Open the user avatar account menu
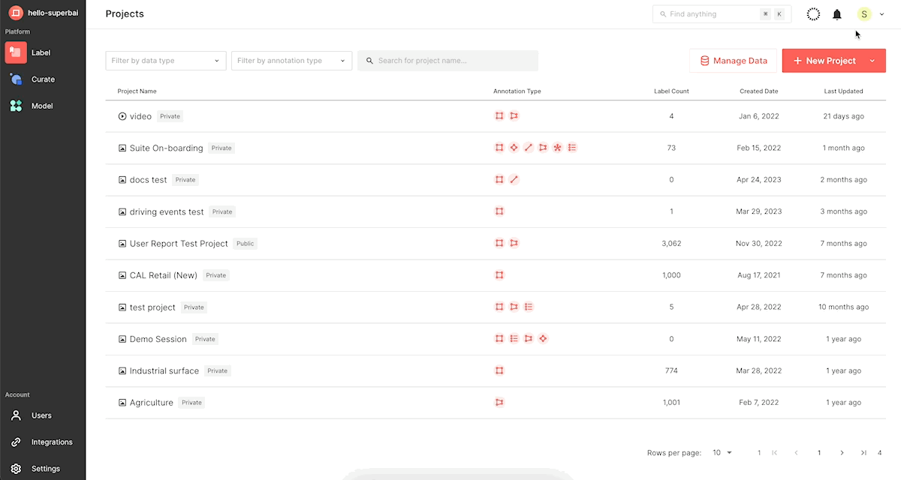The image size is (901, 480). point(864,14)
